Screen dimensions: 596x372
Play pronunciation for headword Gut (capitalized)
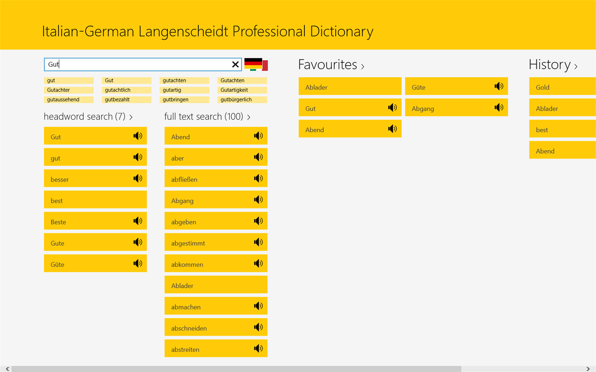tap(138, 136)
